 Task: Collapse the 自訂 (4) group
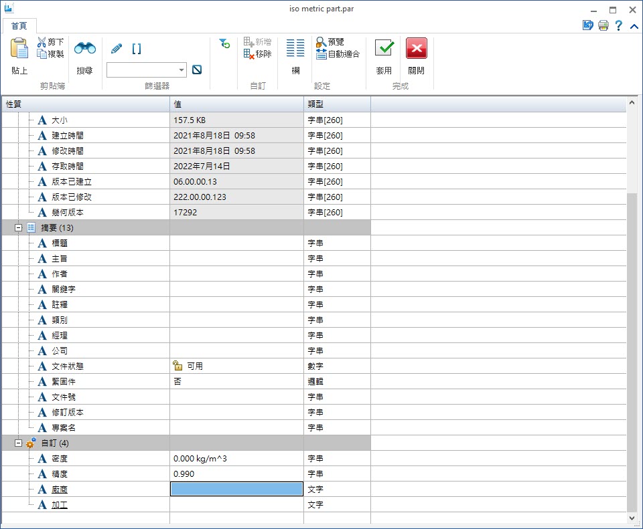click(18, 443)
